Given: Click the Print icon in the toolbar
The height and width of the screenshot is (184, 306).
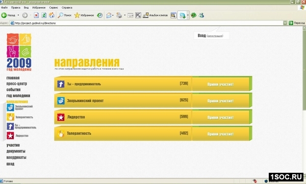Looking at the screenshot, I should coord(119,15).
